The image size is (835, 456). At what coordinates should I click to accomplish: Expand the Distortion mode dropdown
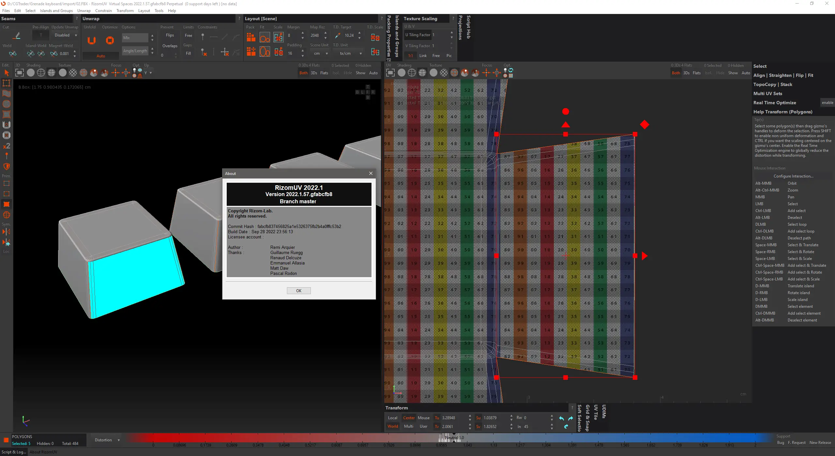[107, 440]
